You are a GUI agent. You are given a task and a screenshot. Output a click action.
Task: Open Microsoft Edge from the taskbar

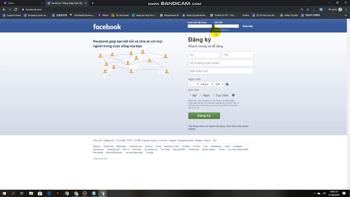point(49,193)
